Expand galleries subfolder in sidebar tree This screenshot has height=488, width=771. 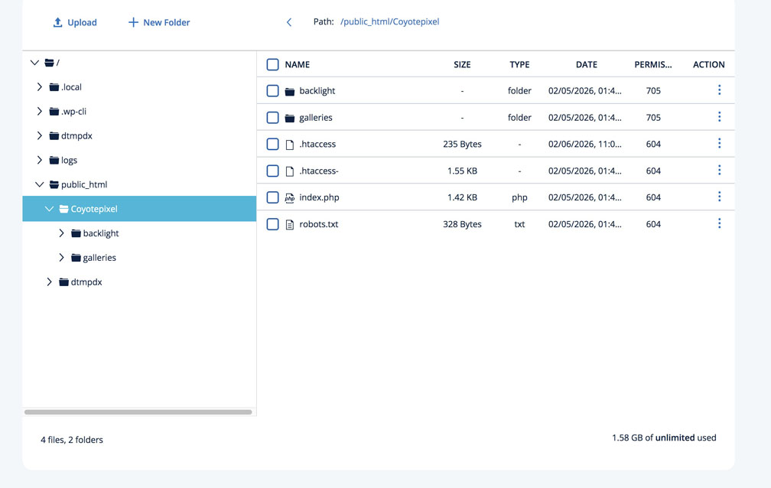pyautogui.click(x=62, y=258)
